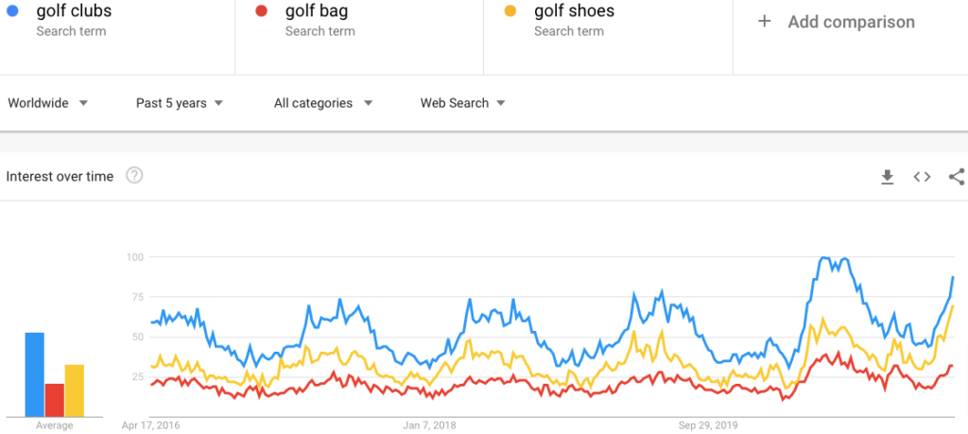Click the blue dot next to golf clubs
Screen dimensions: 968x434
pyautogui.click(x=11, y=10)
